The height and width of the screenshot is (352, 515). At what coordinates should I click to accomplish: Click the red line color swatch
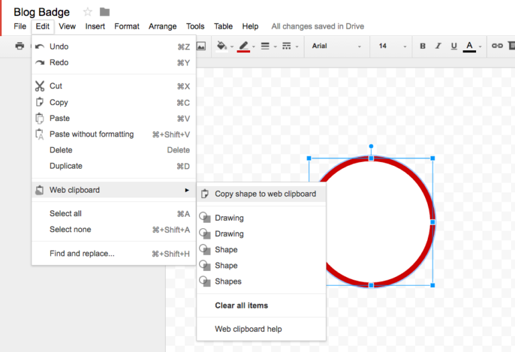point(243,46)
